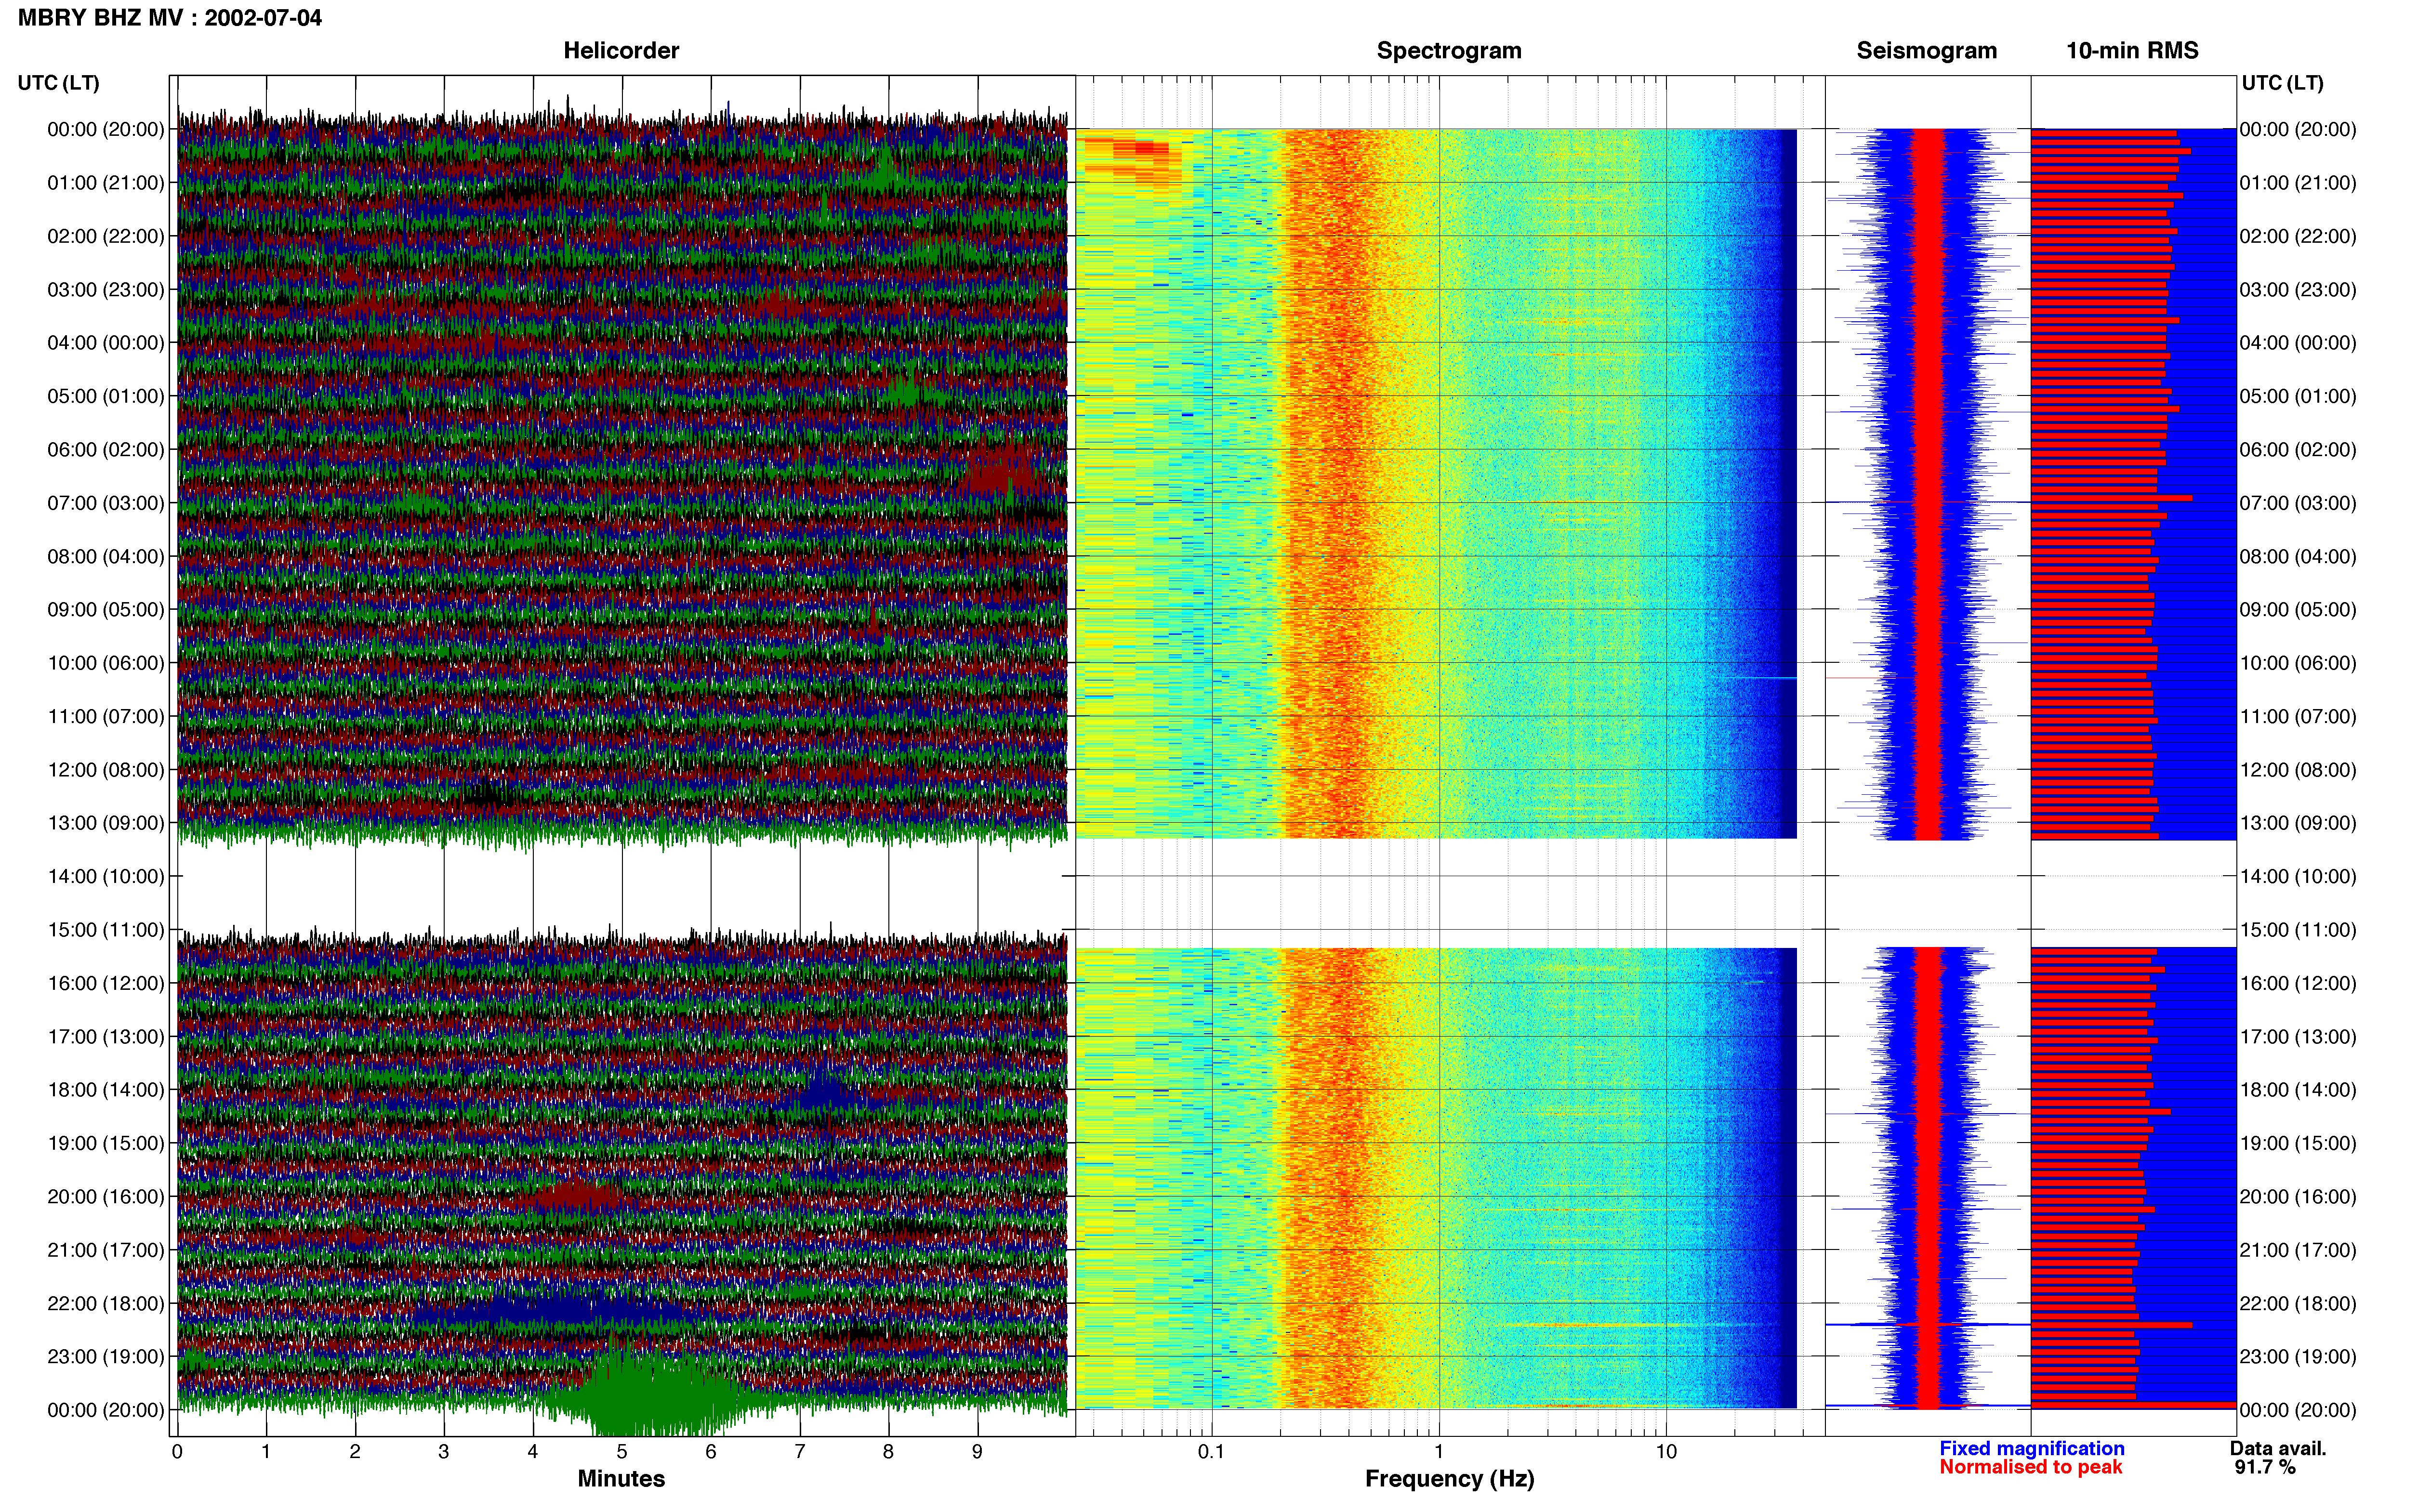Click RMS-side time label 22:00 (18:00)
This screenshot has height=1512, width=2418.
click(2298, 1304)
